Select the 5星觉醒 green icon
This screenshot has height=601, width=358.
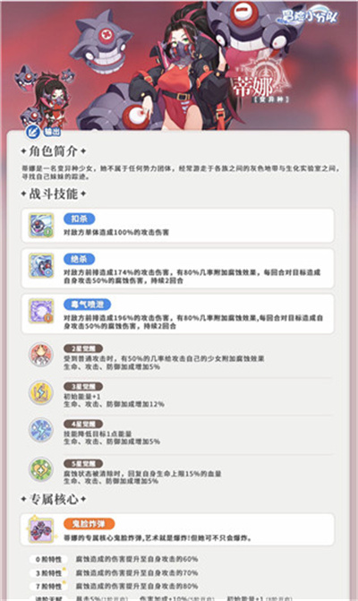coord(41,469)
